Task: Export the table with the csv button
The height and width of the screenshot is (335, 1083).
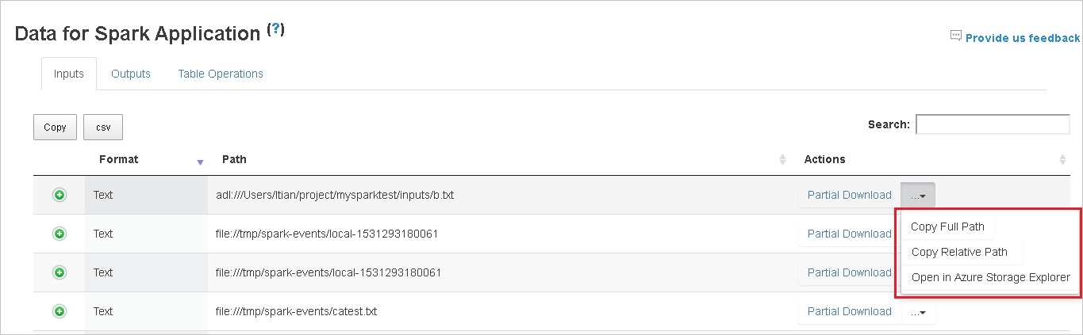Action: click(x=103, y=128)
